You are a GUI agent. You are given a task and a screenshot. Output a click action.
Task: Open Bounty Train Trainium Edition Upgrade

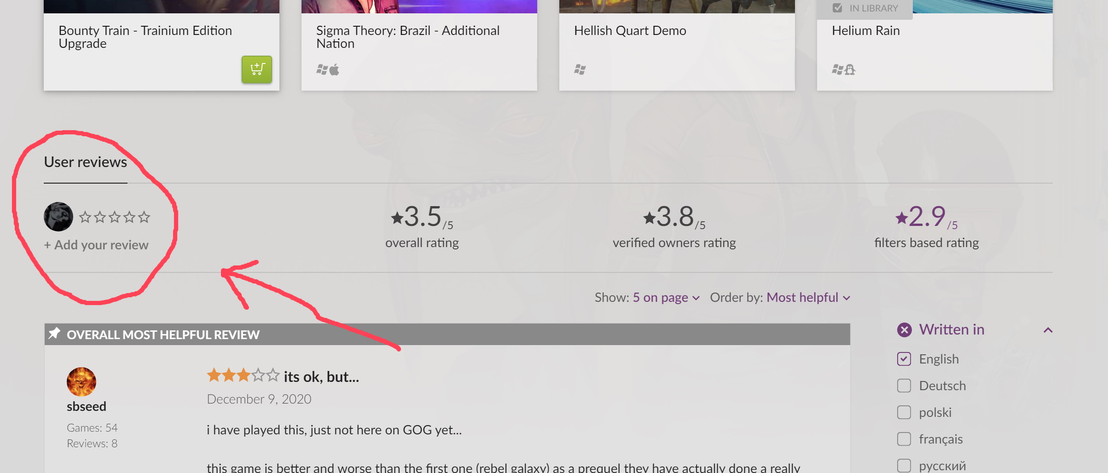tap(145, 37)
